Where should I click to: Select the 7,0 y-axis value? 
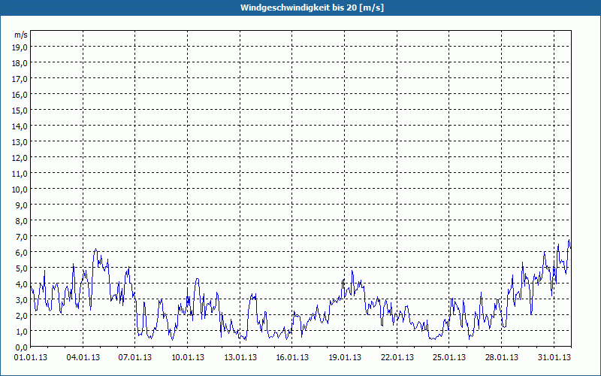click(23, 237)
